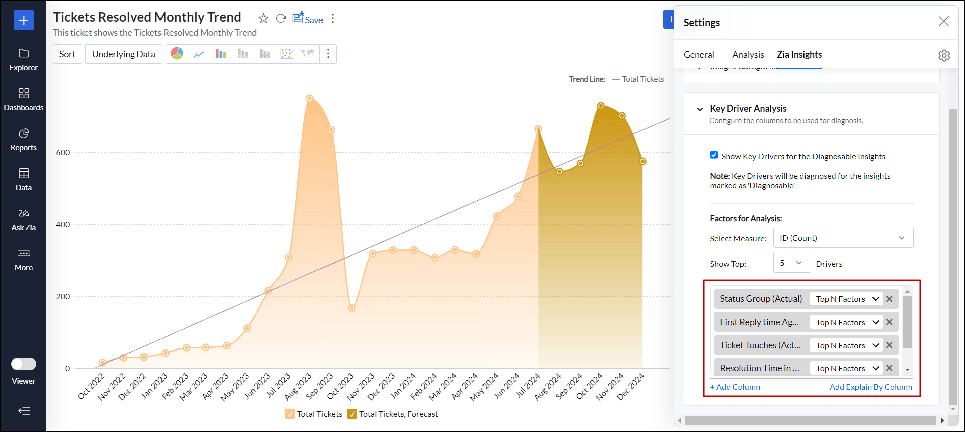Image resolution: width=965 pixels, height=432 pixels.
Task: Switch to the Analysis settings tab
Action: tap(748, 55)
